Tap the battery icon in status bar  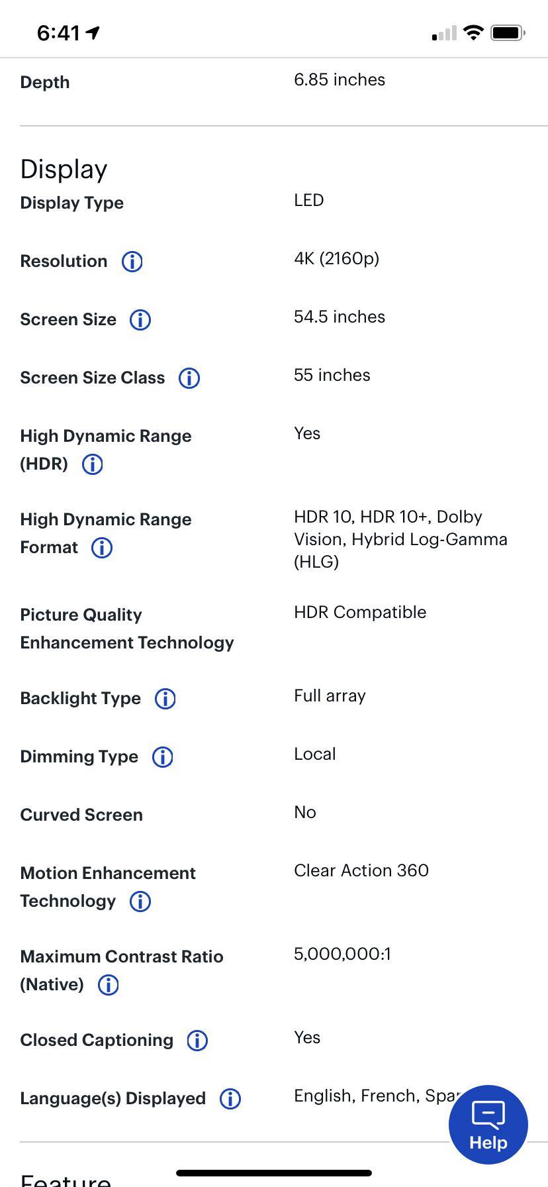[507, 32]
